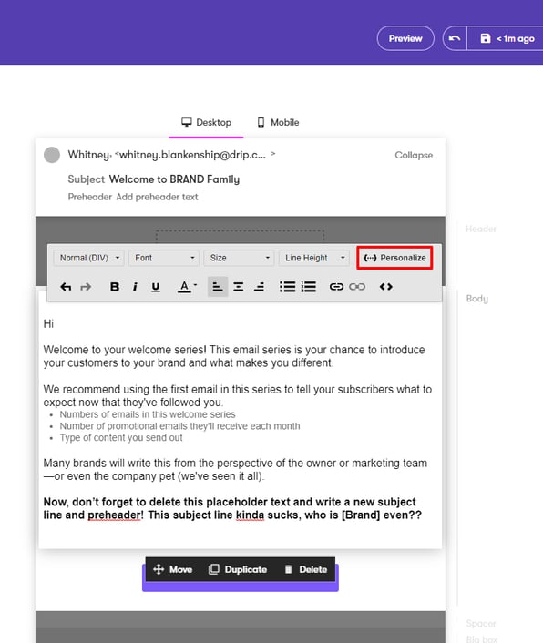The image size is (543, 643).
Task: Insert a numbered list
Action: click(309, 287)
